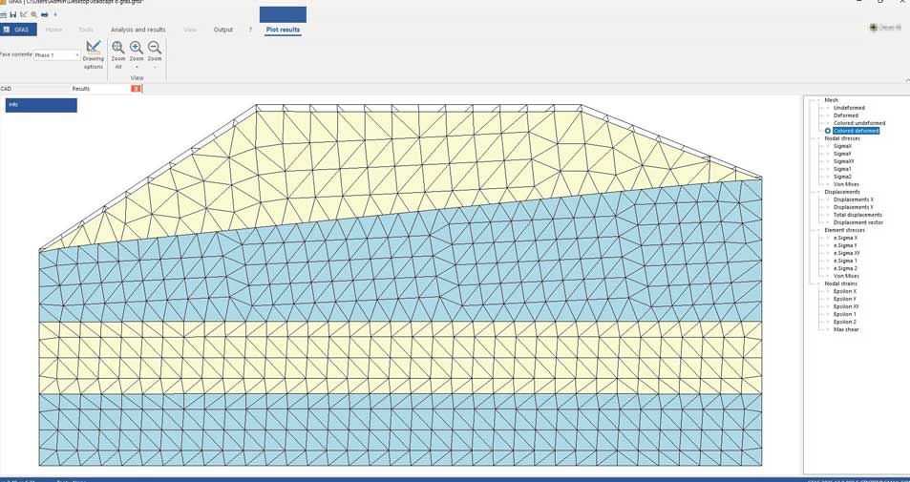This screenshot has height=482, width=910.
Task: Click the chart icon in quick access toolbar
Action: pyautogui.click(x=24, y=15)
